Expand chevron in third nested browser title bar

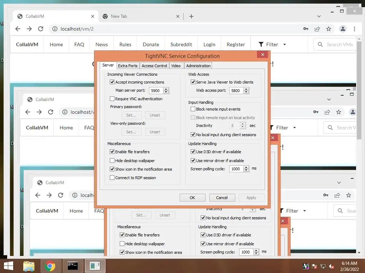pyautogui.click(x=339, y=182)
